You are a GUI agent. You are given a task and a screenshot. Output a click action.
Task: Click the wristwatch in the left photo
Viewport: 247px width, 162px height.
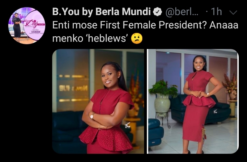[x=92, y=116]
